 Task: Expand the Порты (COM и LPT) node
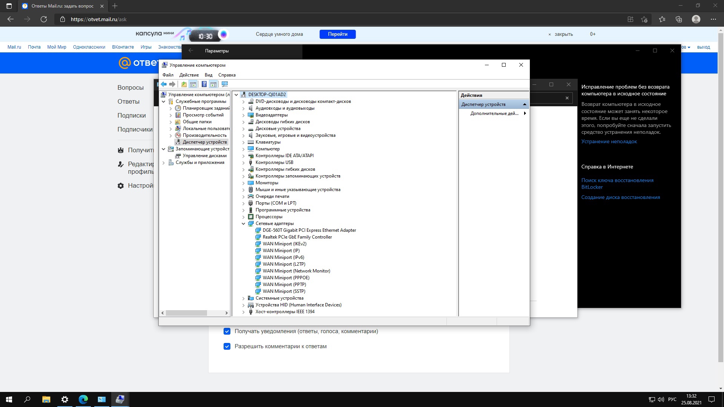point(244,203)
